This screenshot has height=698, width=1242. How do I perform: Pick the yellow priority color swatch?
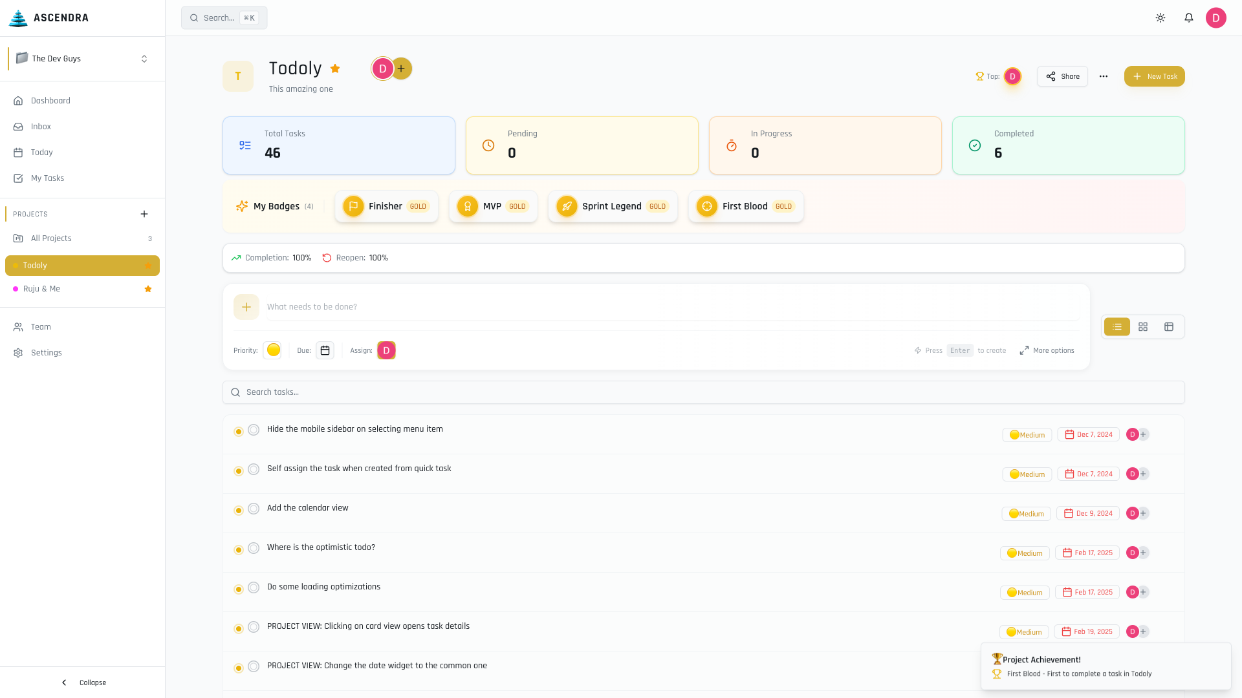pyautogui.click(x=273, y=350)
